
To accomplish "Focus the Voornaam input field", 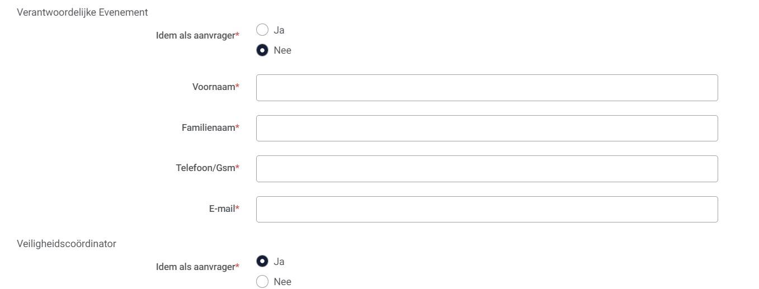I will (x=487, y=88).
